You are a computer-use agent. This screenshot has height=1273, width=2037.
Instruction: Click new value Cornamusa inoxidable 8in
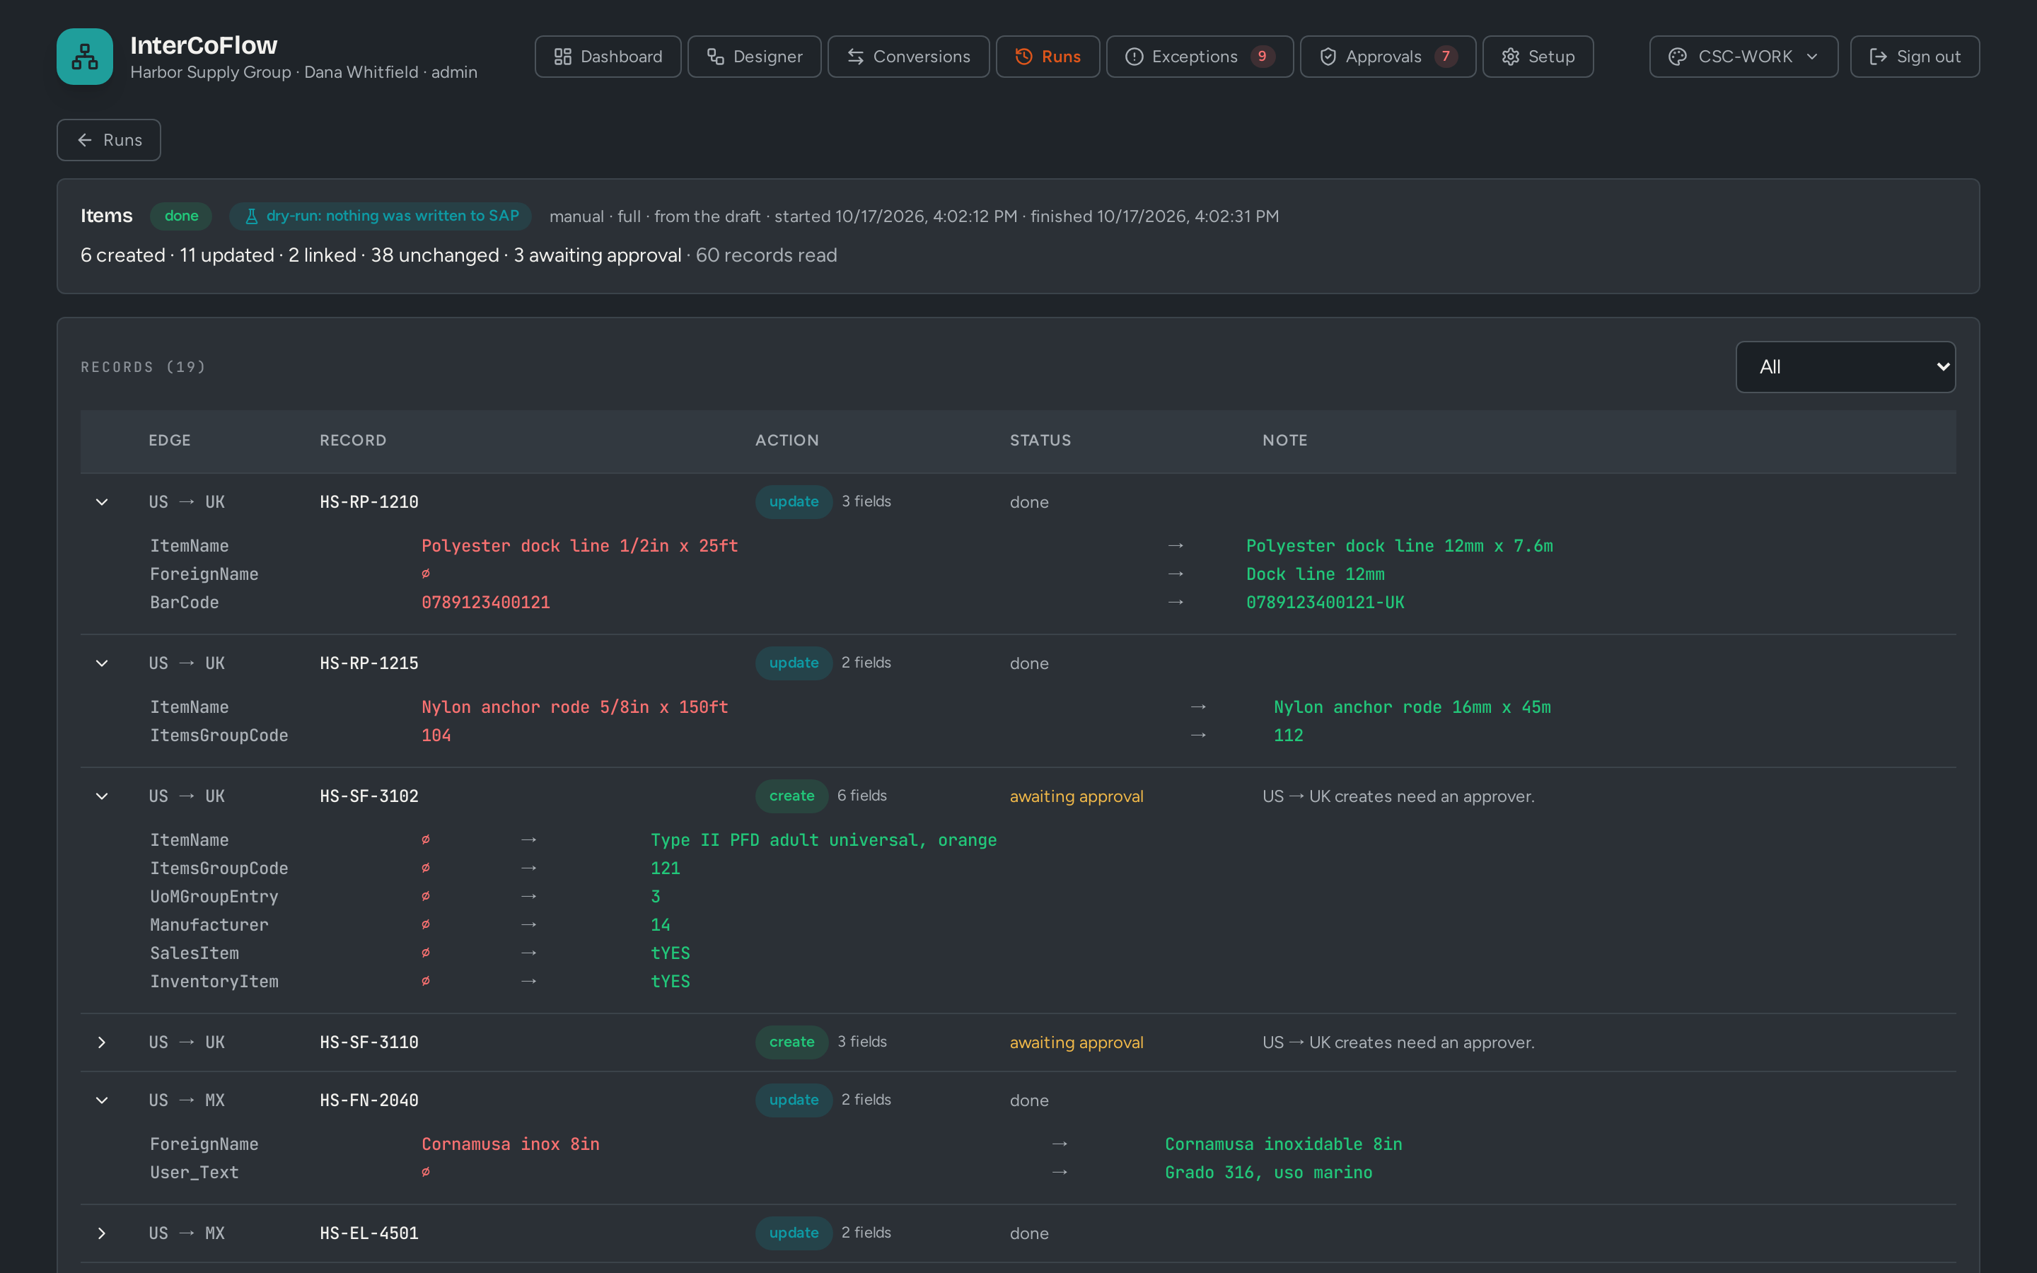tap(1283, 1144)
